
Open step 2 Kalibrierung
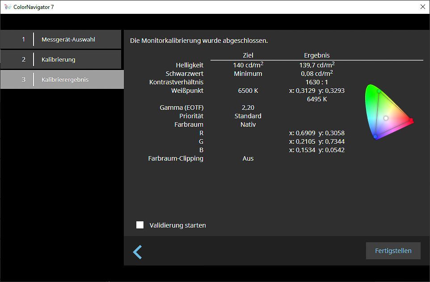(x=61, y=59)
